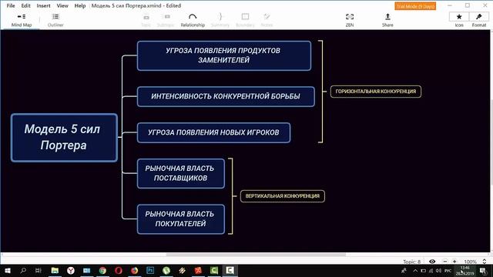Image resolution: width=493 pixels, height=277 pixels.
Task: Open the Share options
Action: coord(387,20)
